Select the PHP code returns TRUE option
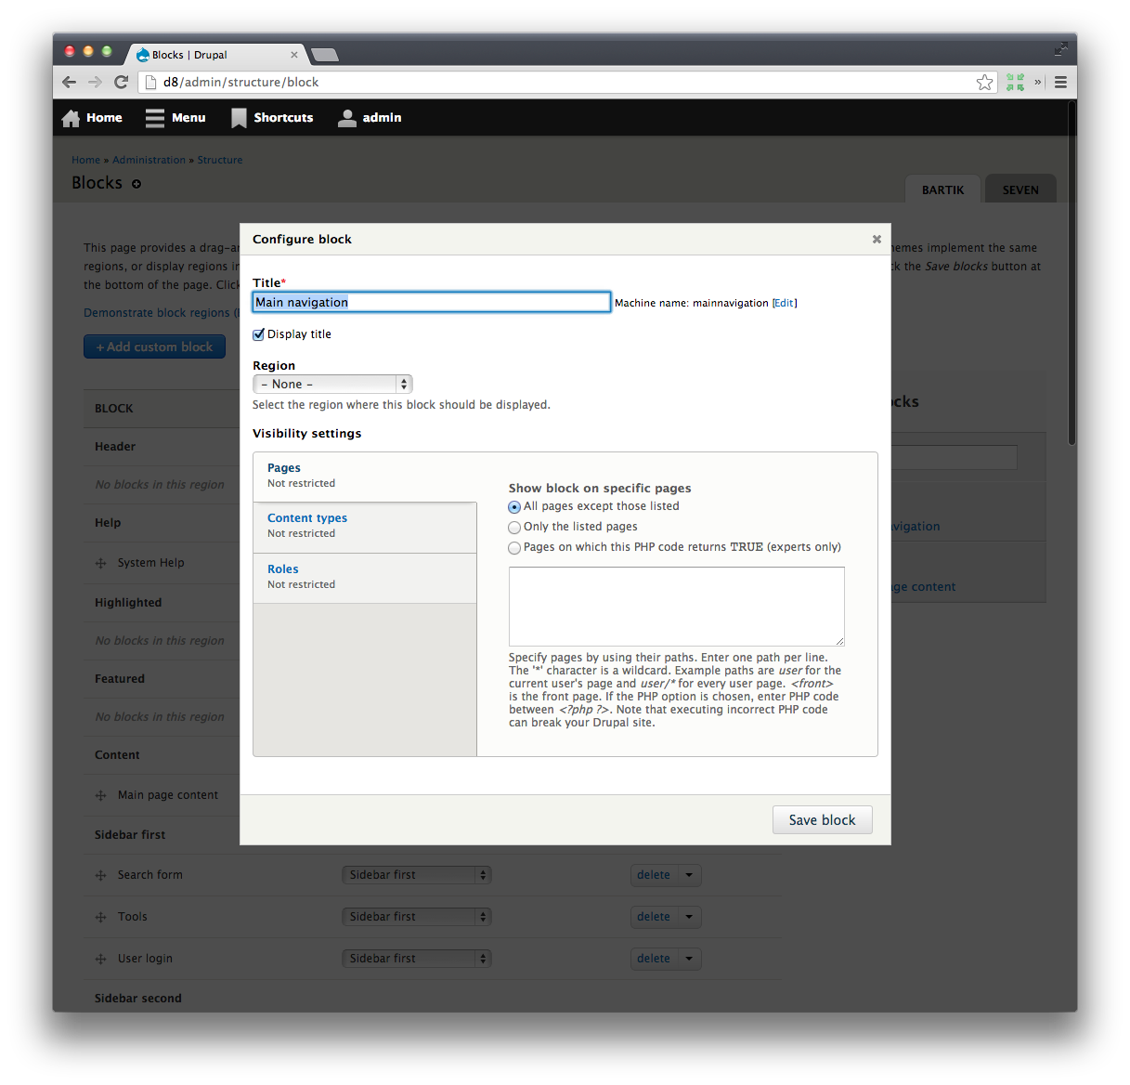Viewport: 1130px width, 1085px height. pos(514,548)
